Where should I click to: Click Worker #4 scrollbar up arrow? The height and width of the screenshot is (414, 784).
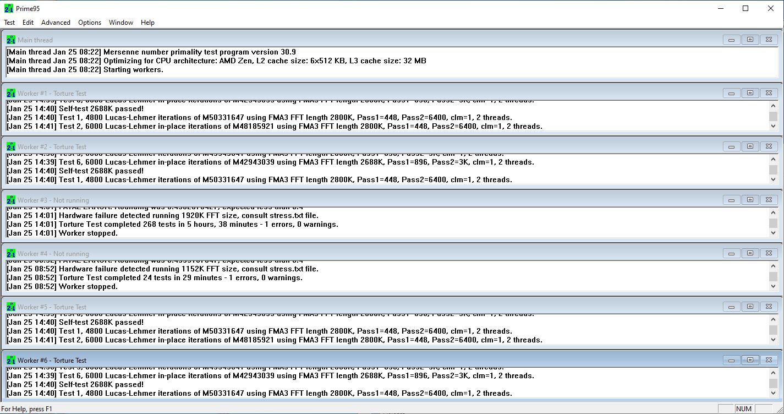click(774, 266)
